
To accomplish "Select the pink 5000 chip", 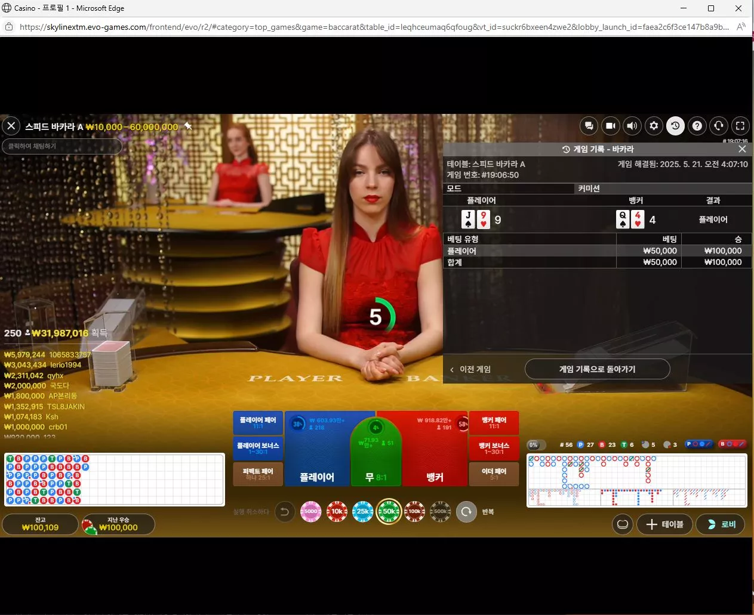I will pos(311,512).
